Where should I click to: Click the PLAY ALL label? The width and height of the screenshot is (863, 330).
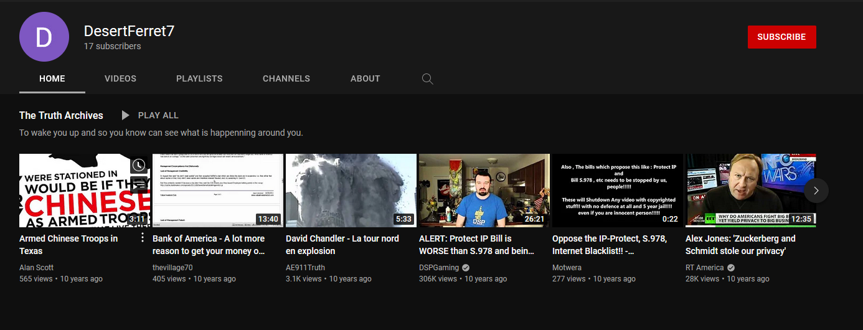(158, 115)
